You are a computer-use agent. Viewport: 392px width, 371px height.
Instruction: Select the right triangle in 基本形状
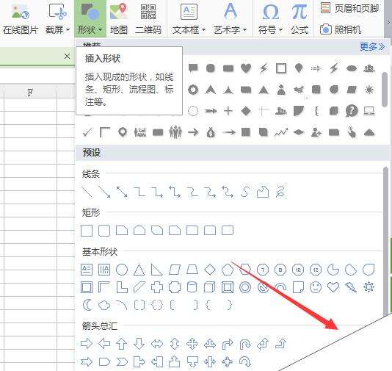point(157,270)
